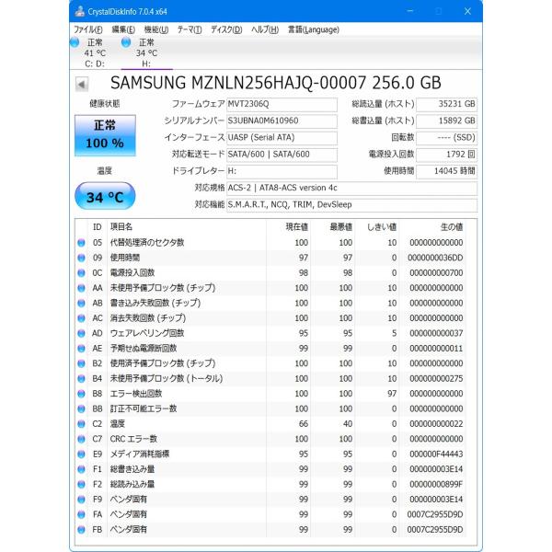Select the メディア消耗指標 attribute name

tap(140, 454)
